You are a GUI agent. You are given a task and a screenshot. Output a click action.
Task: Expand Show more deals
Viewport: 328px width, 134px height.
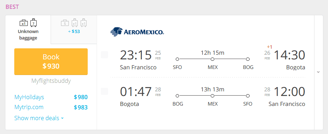click(39, 118)
